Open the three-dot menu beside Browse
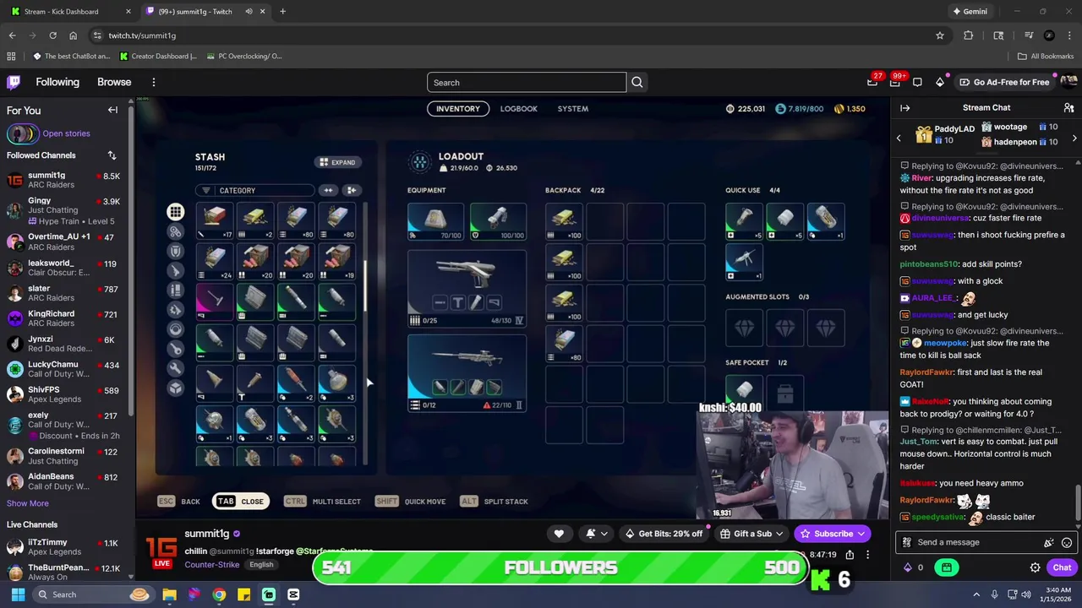This screenshot has width=1082, height=608. (x=154, y=82)
